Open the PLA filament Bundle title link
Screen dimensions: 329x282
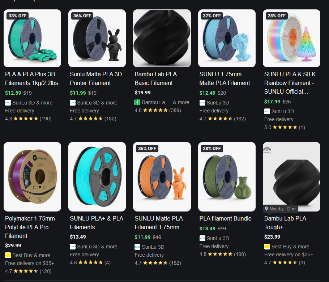point(225,218)
